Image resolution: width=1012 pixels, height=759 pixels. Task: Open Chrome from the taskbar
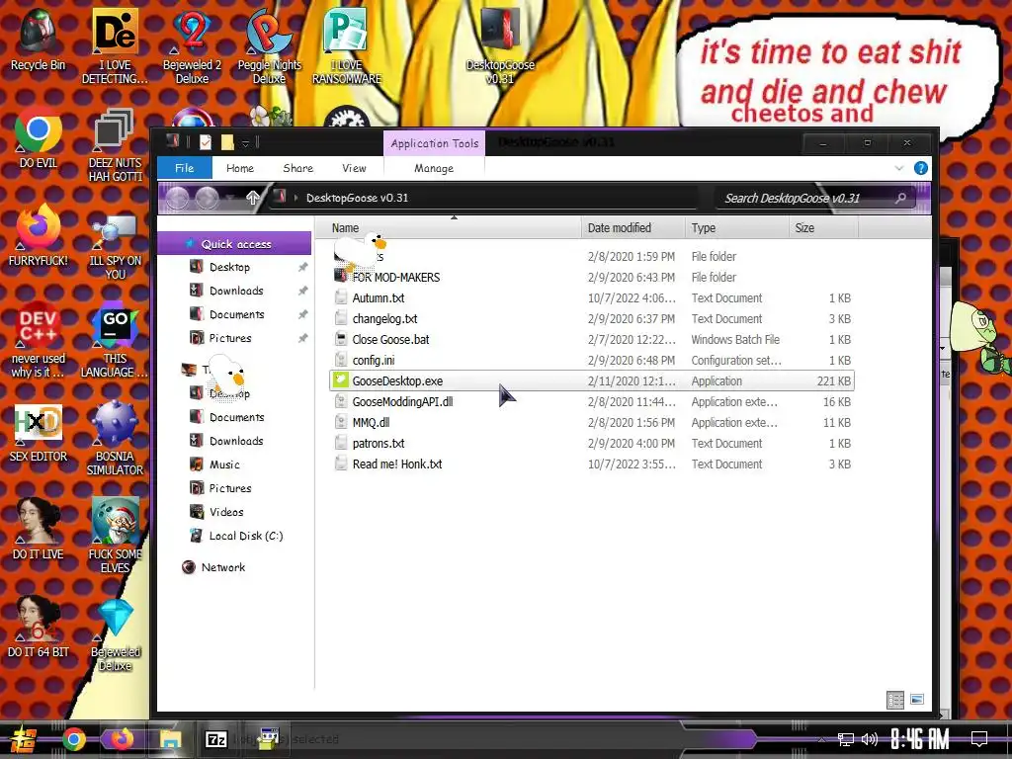[73, 739]
